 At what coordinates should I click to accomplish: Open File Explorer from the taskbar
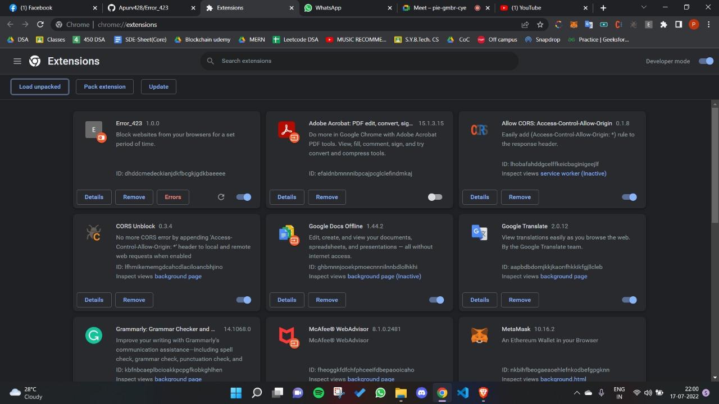(x=401, y=393)
